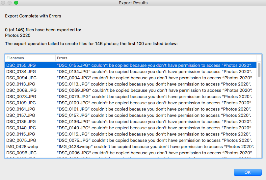Click the error list vertical scrollbar thumb
Image resolution: width=266 pixels, height=180 pixels.
259,70
